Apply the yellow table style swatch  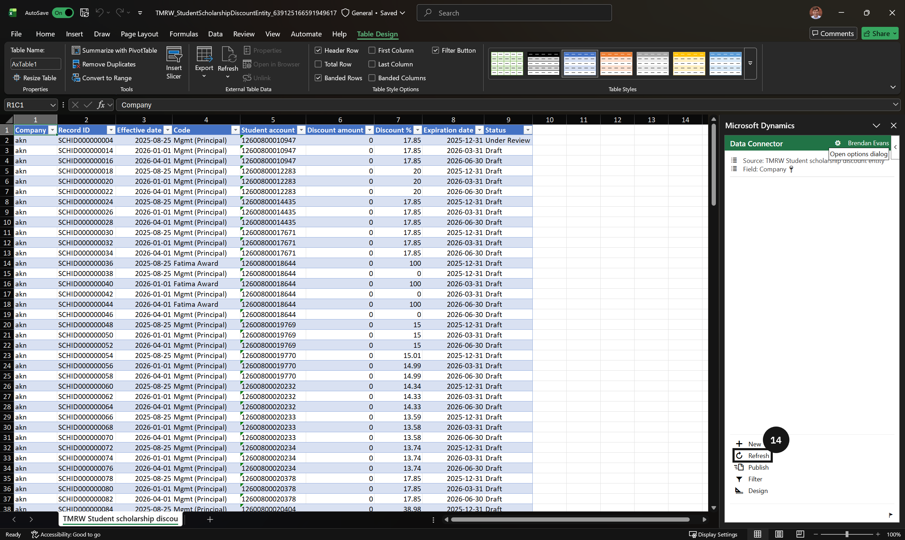click(x=689, y=63)
